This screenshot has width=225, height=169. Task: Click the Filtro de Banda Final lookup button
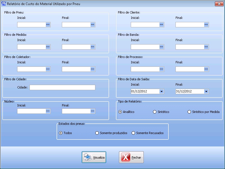(206, 47)
